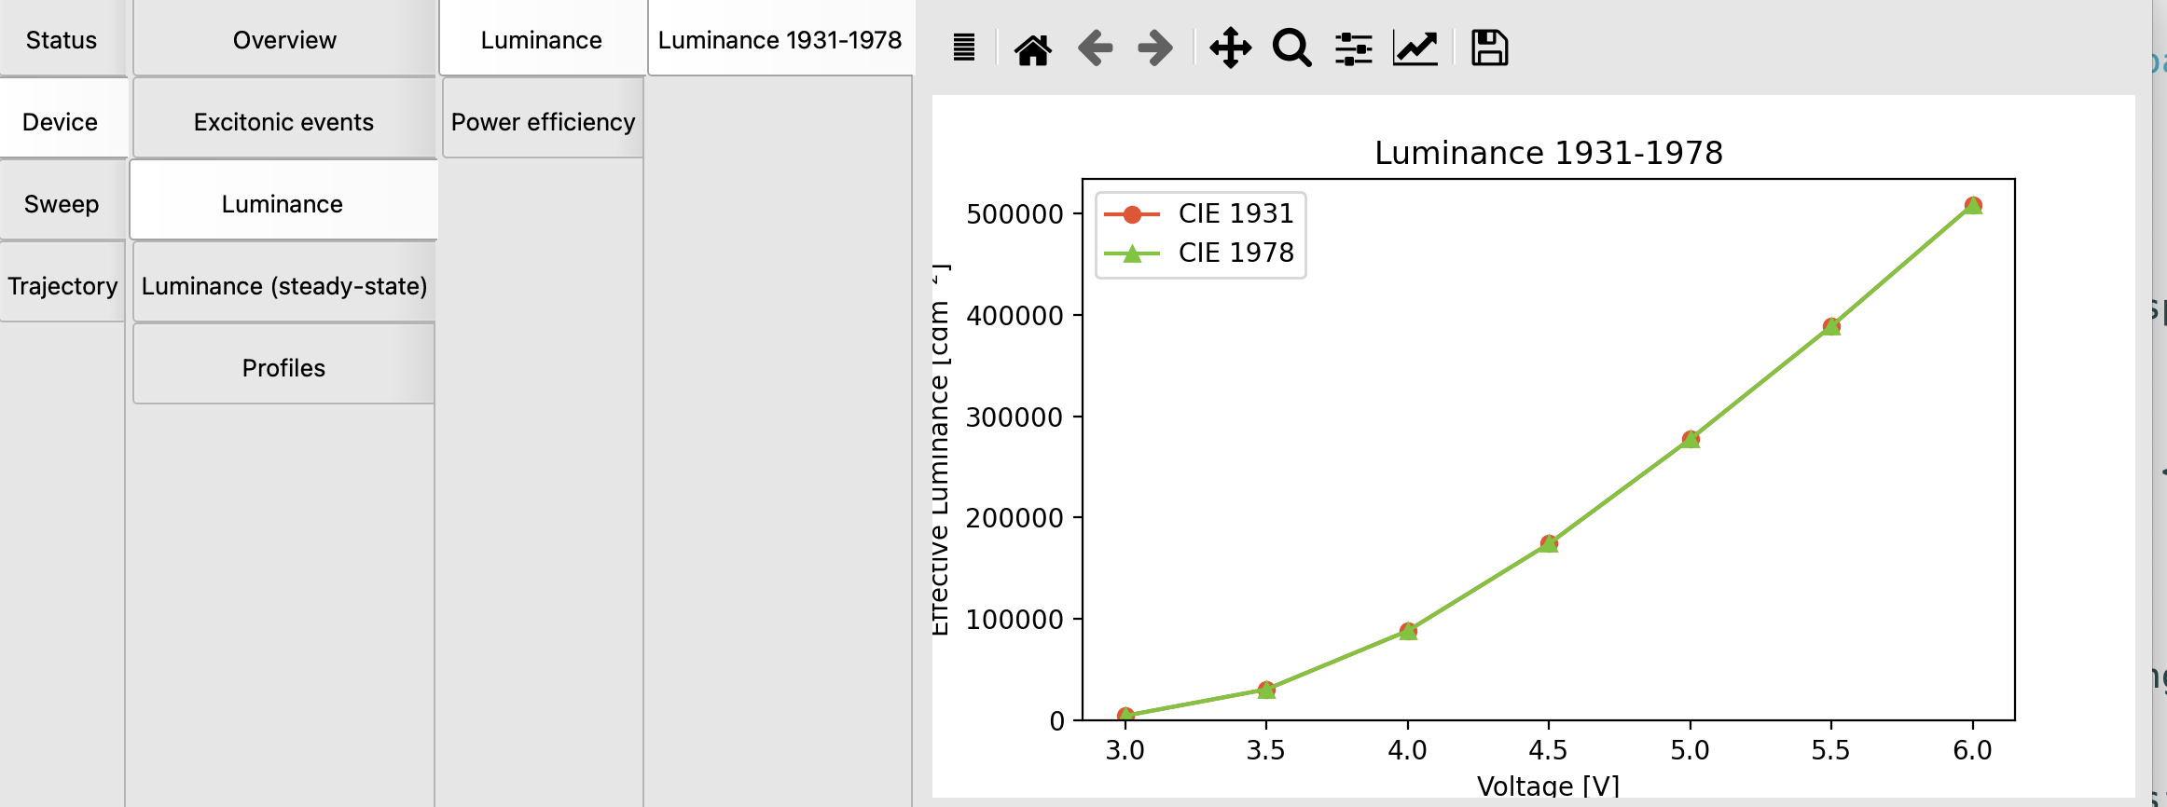
Task: Activate the Zoom magnifier tool
Action: click(1291, 48)
